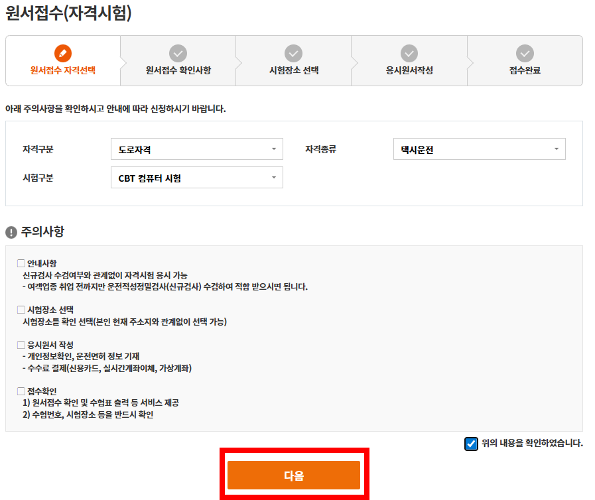The width and height of the screenshot is (595, 500).
Task: Click the check icon above 시험장소 선택
Action: pos(294,54)
